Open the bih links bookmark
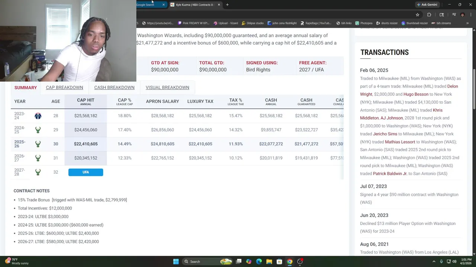The width and height of the screenshot is (476, 267). click(x=344, y=23)
